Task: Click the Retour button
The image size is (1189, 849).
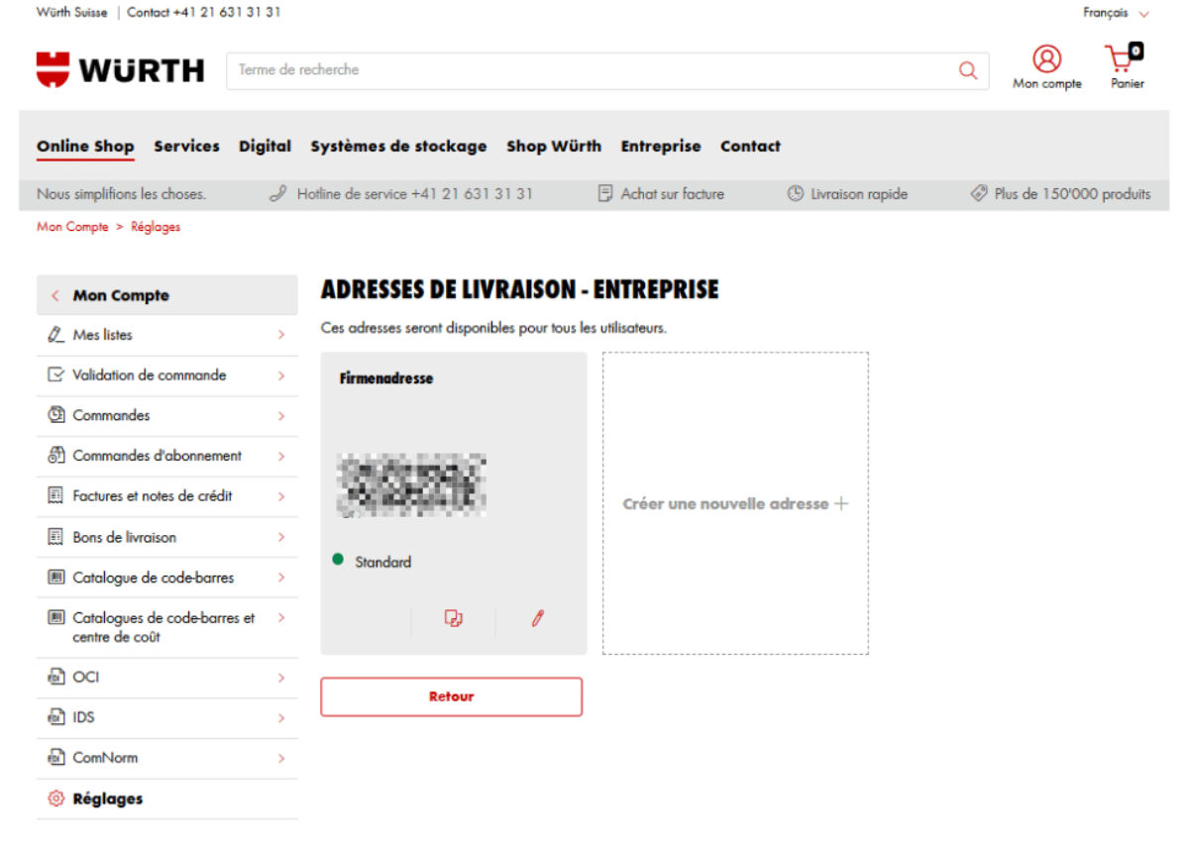Action: 451,696
